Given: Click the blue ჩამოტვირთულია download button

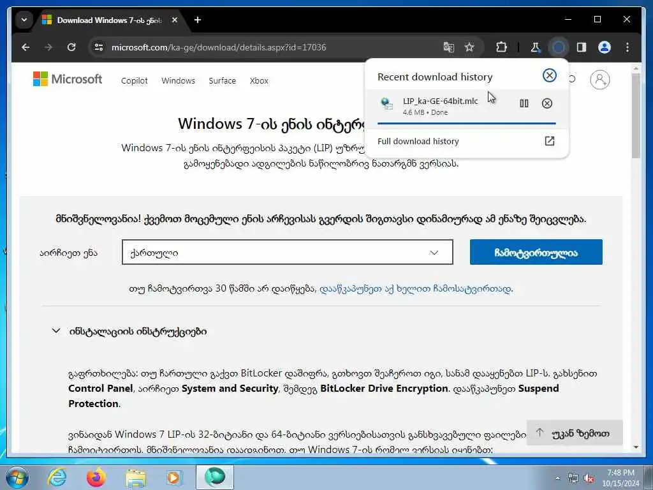Looking at the screenshot, I should pyautogui.click(x=536, y=252).
